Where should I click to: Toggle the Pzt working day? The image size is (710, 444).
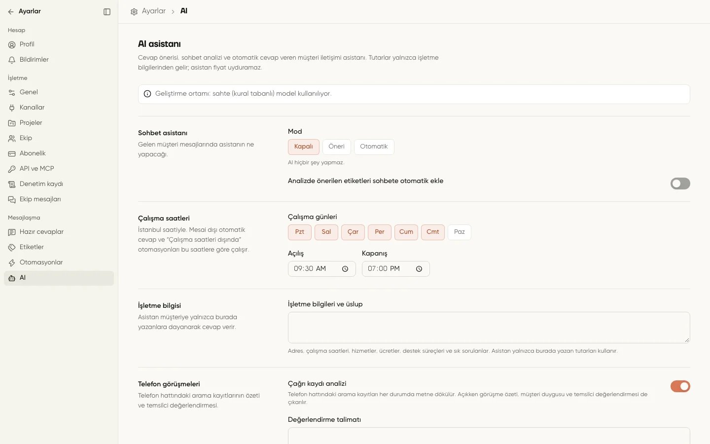(300, 232)
